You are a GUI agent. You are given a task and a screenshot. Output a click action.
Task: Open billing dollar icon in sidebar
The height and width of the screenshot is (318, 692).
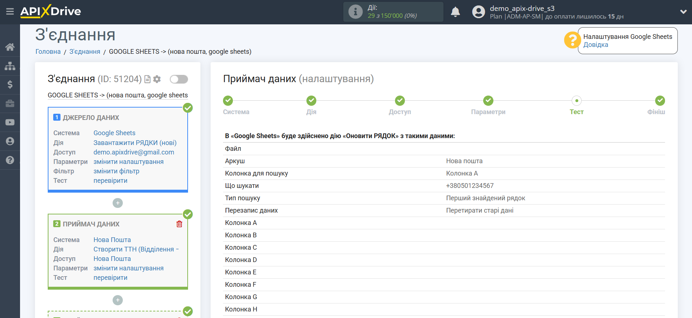click(10, 85)
